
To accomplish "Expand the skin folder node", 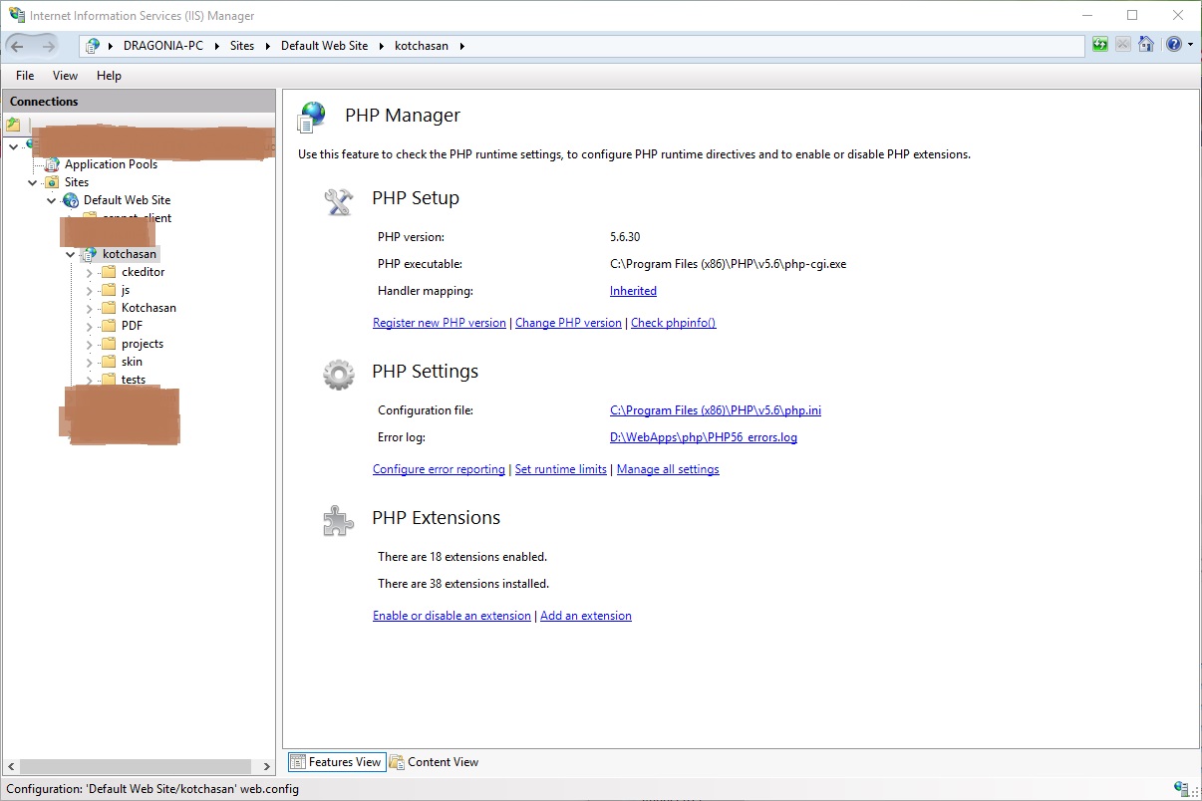I will point(90,362).
